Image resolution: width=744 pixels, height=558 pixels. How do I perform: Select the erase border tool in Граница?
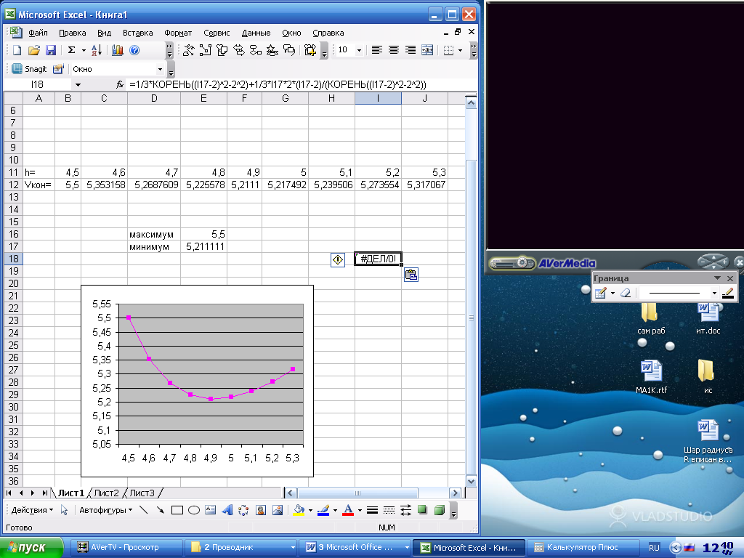(x=625, y=293)
